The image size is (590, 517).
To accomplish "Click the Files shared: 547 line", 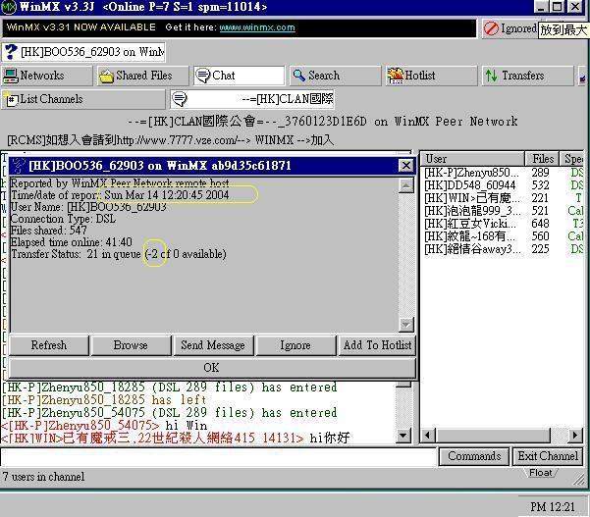I will click(48, 231).
